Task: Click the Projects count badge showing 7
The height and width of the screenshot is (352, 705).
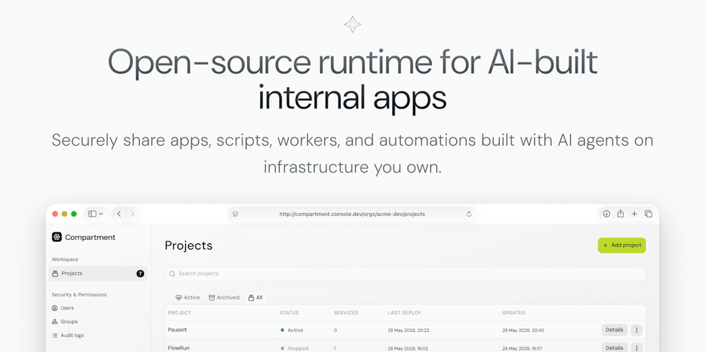Action: (x=140, y=274)
